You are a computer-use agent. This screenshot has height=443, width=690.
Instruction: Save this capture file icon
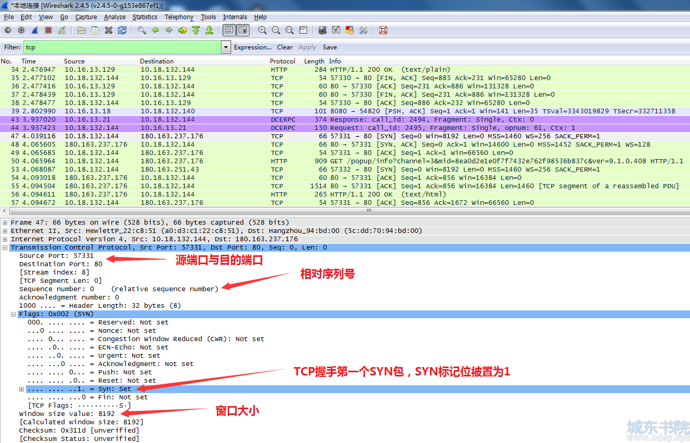[95, 30]
